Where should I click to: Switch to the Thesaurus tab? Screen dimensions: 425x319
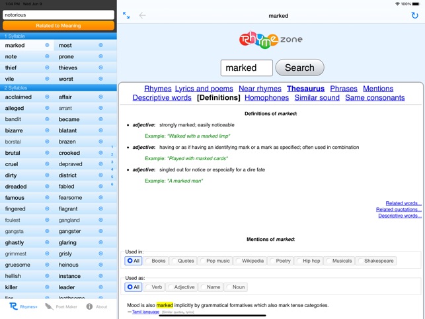305,89
